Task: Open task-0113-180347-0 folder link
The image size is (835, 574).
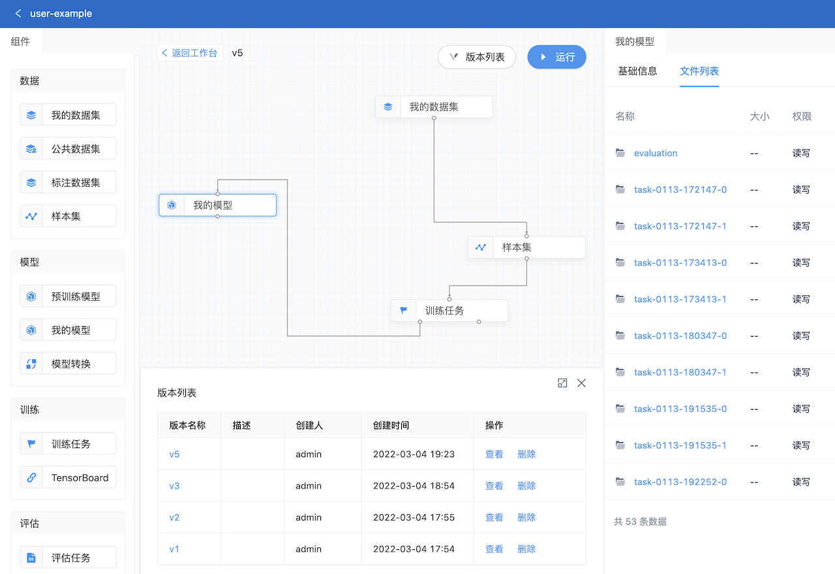Action: coord(680,335)
